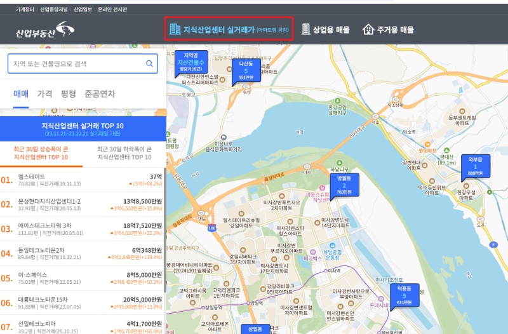Open the 평형 filter dropdown
The height and width of the screenshot is (334, 508).
coord(69,94)
